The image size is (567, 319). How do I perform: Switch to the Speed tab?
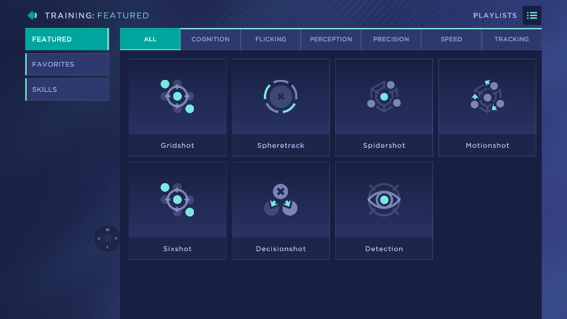tap(451, 39)
